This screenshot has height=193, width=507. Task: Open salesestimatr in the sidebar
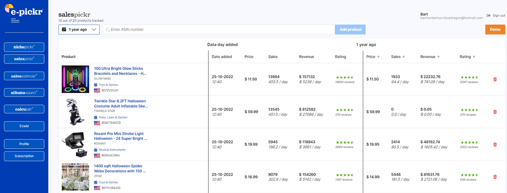[x=24, y=76]
